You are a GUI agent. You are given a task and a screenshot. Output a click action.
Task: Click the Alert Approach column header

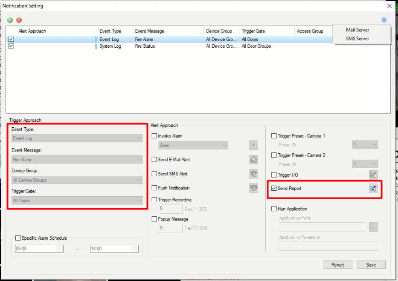point(56,31)
